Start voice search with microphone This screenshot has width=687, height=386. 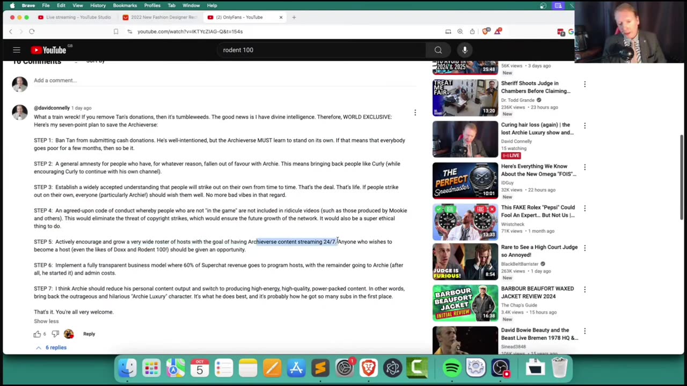(465, 50)
